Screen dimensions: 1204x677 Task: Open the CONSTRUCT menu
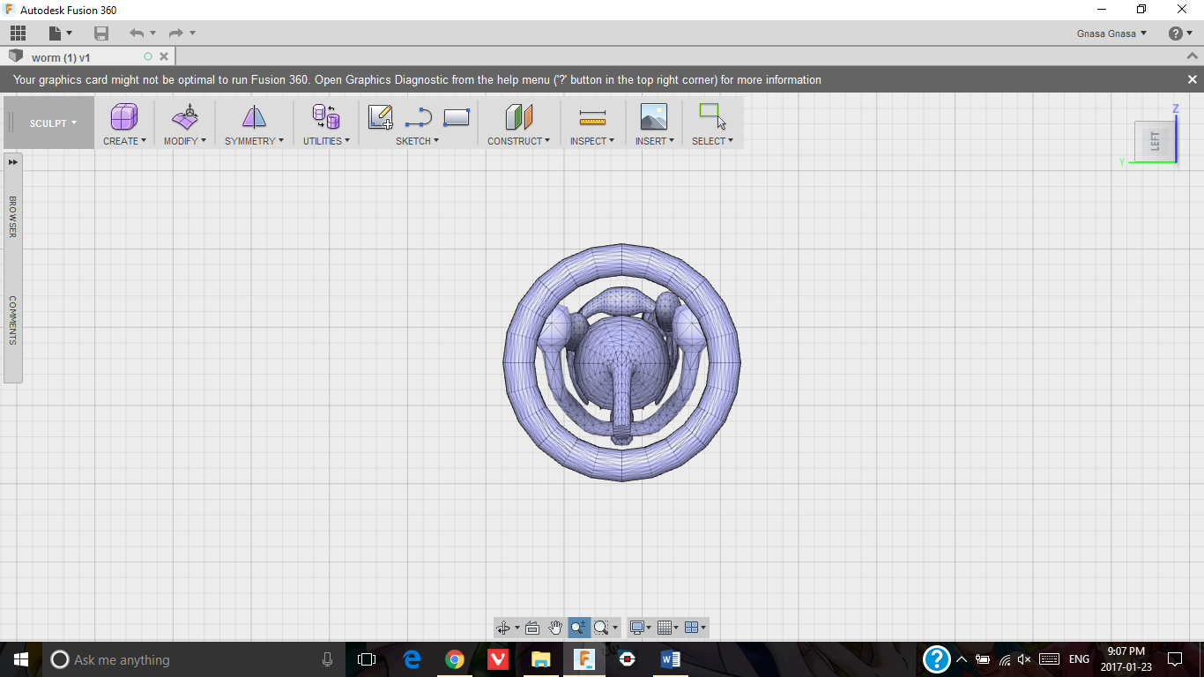tap(518, 141)
